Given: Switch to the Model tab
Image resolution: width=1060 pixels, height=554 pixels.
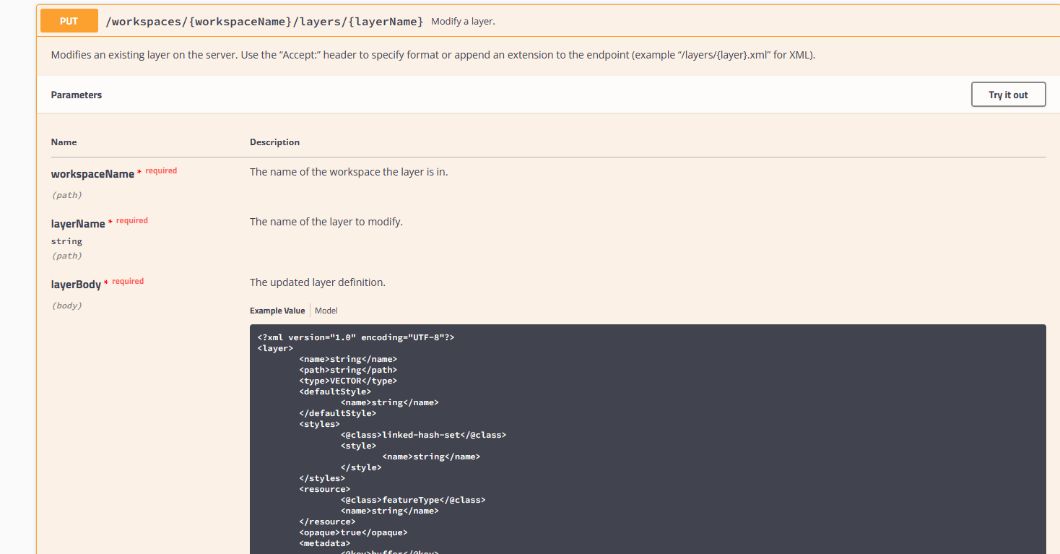Looking at the screenshot, I should click(x=326, y=310).
